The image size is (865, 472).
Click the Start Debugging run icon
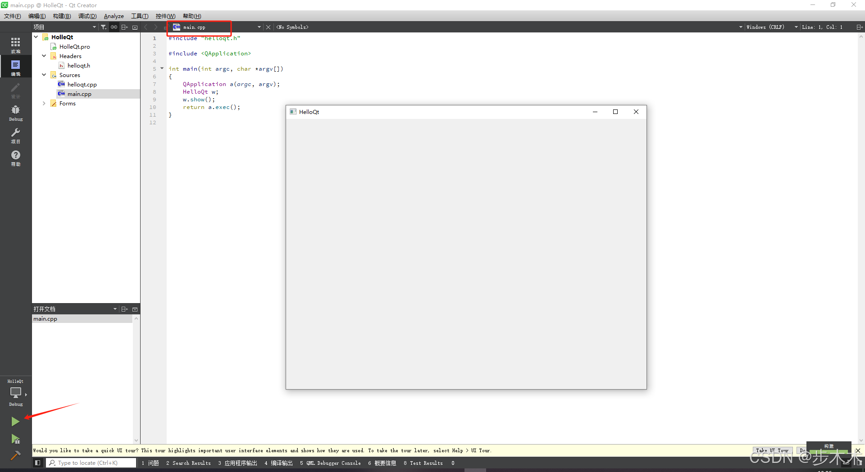[15, 439]
